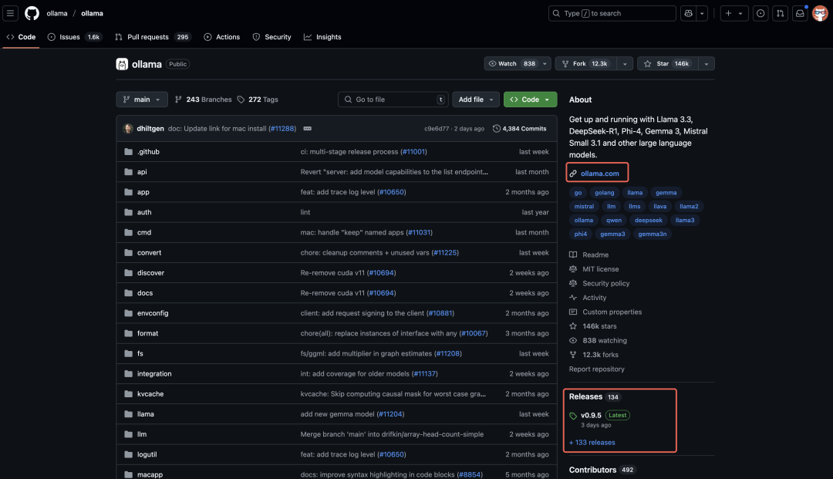Screen dimensions: 833x479
Task: Click the ollama repository avatar icon
Action: click(x=122, y=64)
